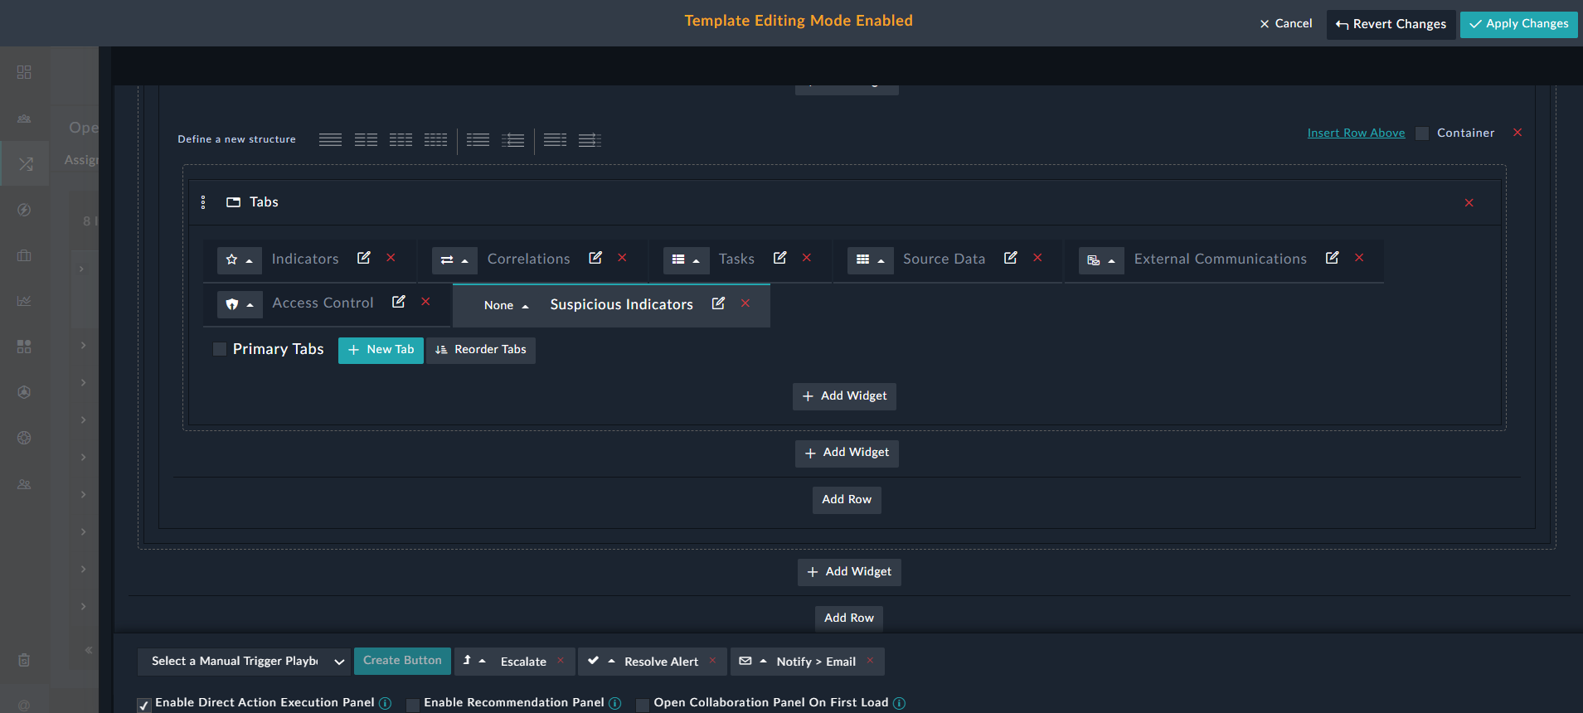Image resolution: width=1583 pixels, height=713 pixels.
Task: Enable the Primary Tabs checkbox
Action: [220, 349]
